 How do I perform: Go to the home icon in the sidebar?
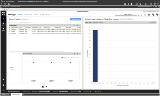point(3,79)
